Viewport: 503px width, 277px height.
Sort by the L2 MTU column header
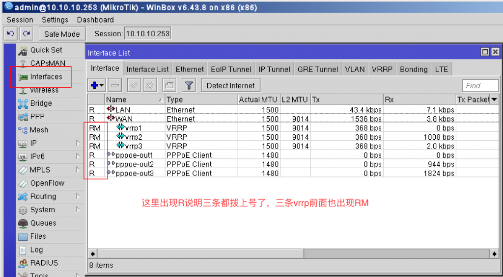[295, 100]
